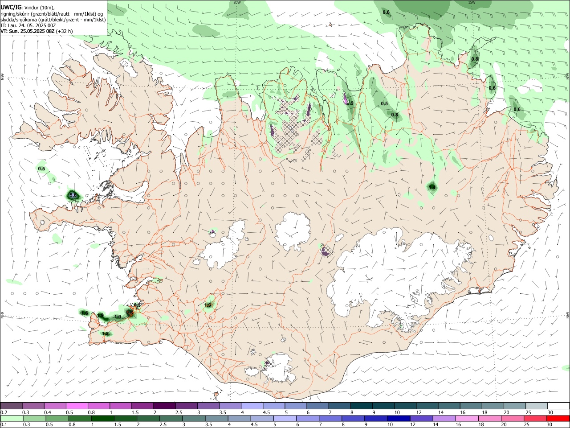Viewport: 570px width, 428px height.
Task: Click the '0.2' legend scale label
Action: tap(4, 412)
